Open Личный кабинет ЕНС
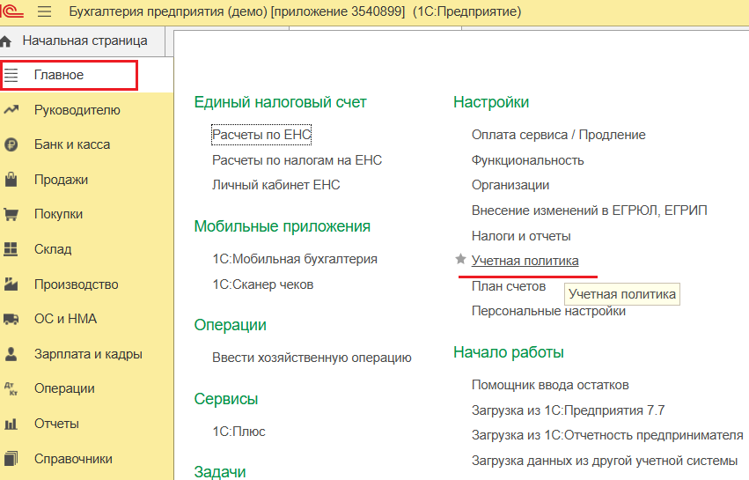749x480 pixels. coord(276,185)
